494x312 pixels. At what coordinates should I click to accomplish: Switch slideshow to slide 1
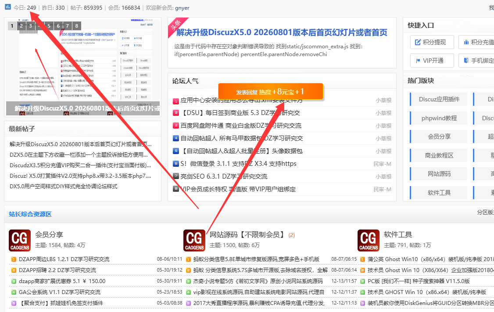point(12,26)
